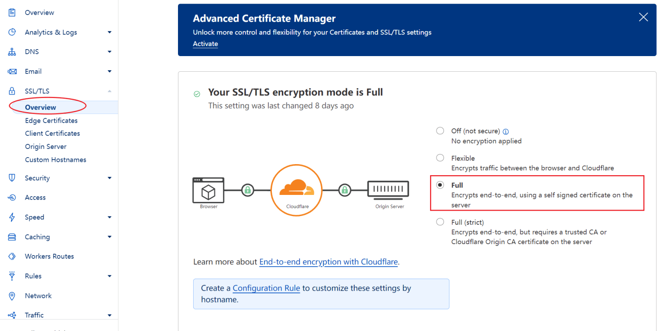Expand the Analytics & Logs dropdown arrow
660x331 pixels.
point(109,32)
